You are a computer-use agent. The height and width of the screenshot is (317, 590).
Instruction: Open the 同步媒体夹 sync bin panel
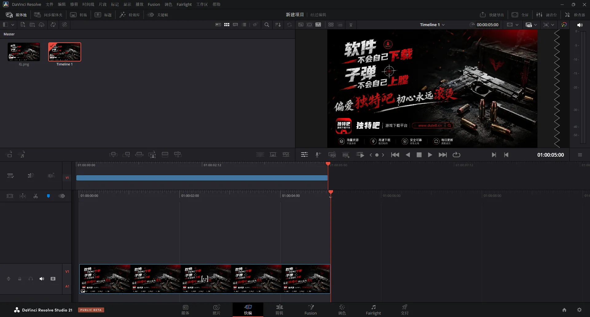(x=48, y=15)
